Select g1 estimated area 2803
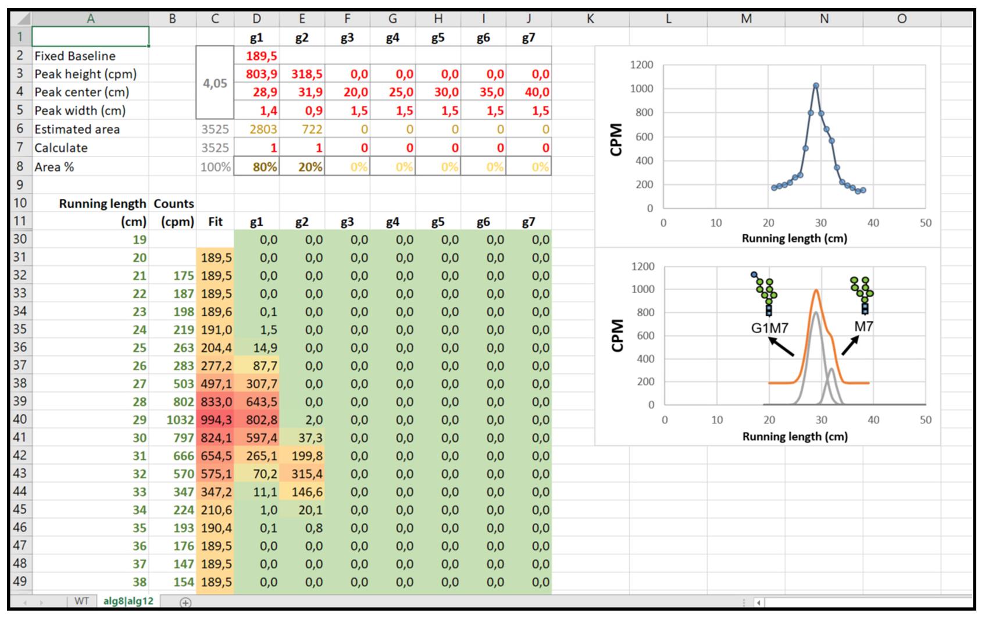 (x=256, y=129)
